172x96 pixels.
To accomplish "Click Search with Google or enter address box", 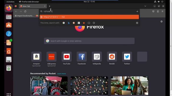I will [x=89, y=41].
